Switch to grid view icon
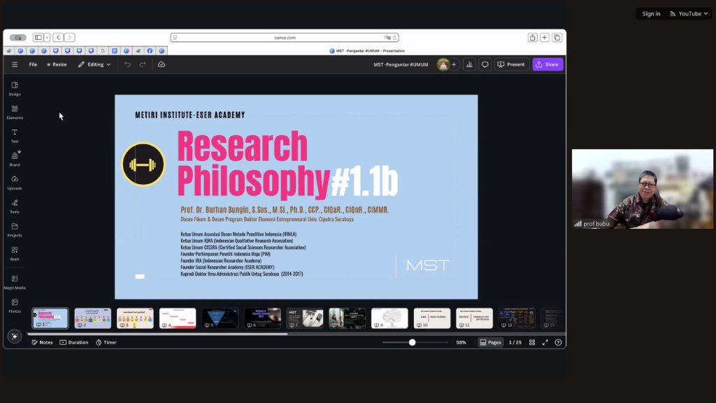Screen dimensions: 716x403 [532, 342]
